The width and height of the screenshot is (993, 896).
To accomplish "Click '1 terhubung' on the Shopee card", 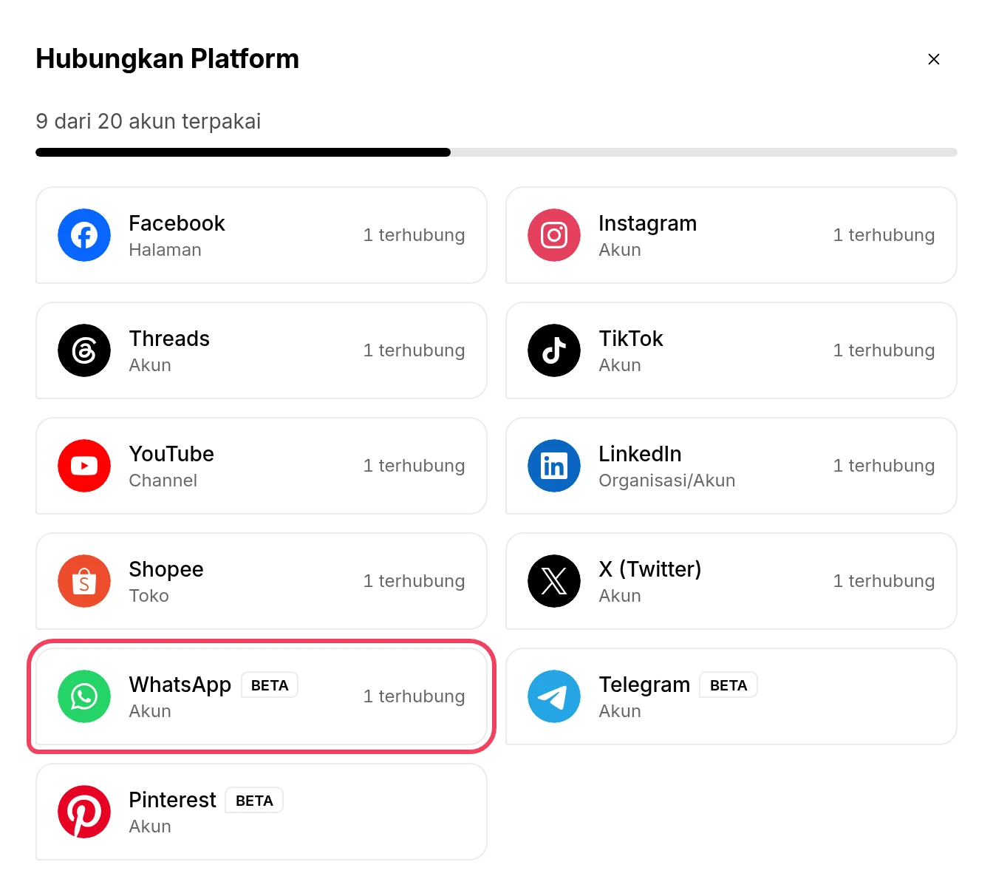I will tap(414, 581).
